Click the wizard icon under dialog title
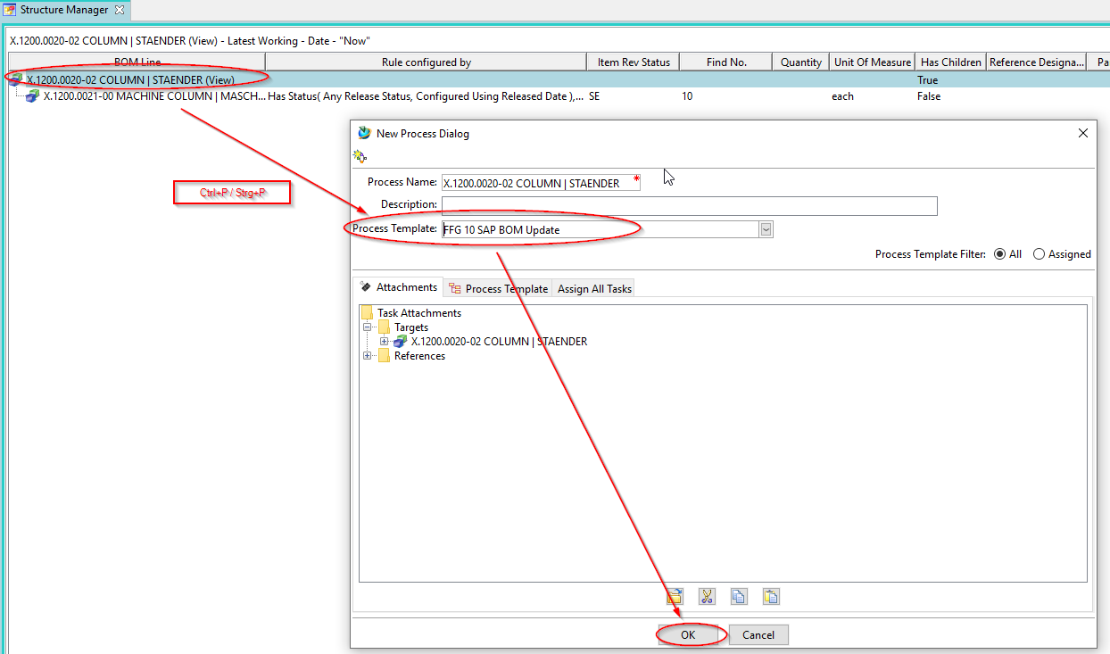The image size is (1110, 654). click(x=360, y=156)
